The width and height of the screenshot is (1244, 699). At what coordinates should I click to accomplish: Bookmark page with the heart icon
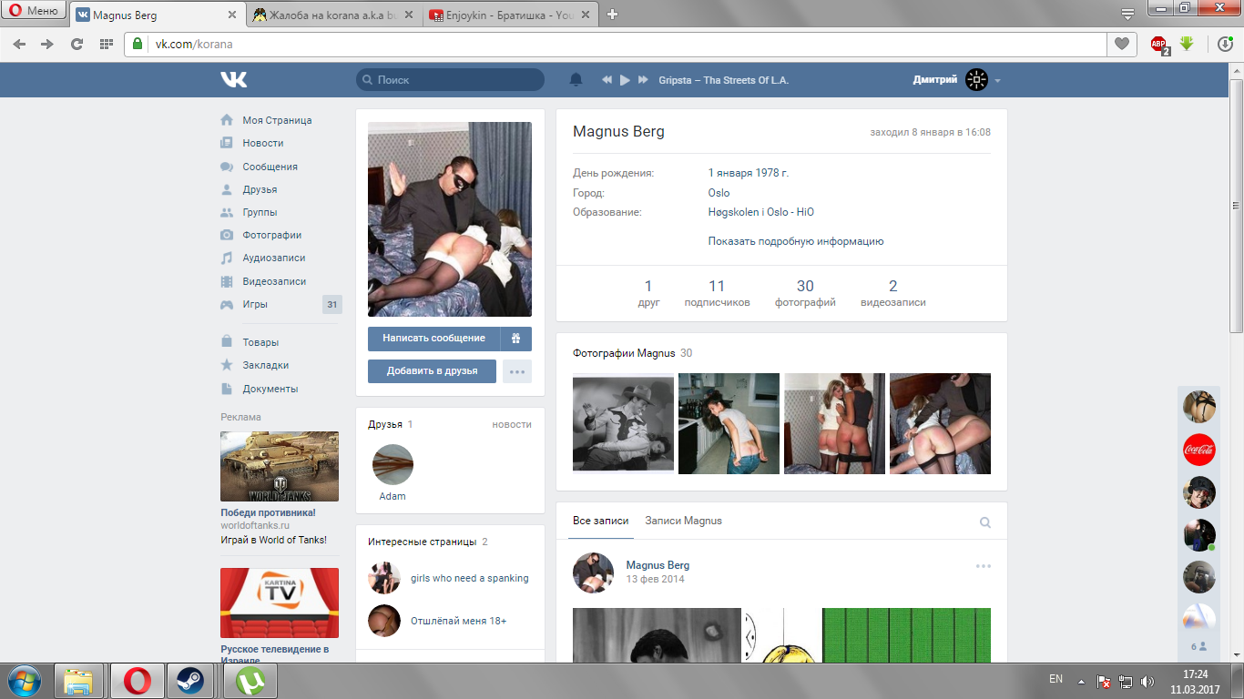coord(1121,44)
